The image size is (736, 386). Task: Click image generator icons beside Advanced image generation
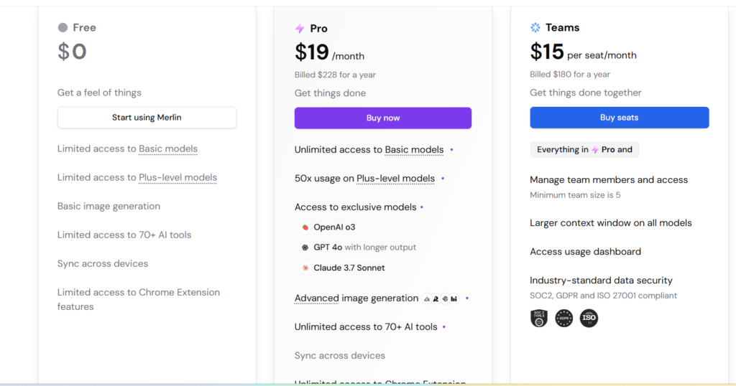click(x=441, y=298)
